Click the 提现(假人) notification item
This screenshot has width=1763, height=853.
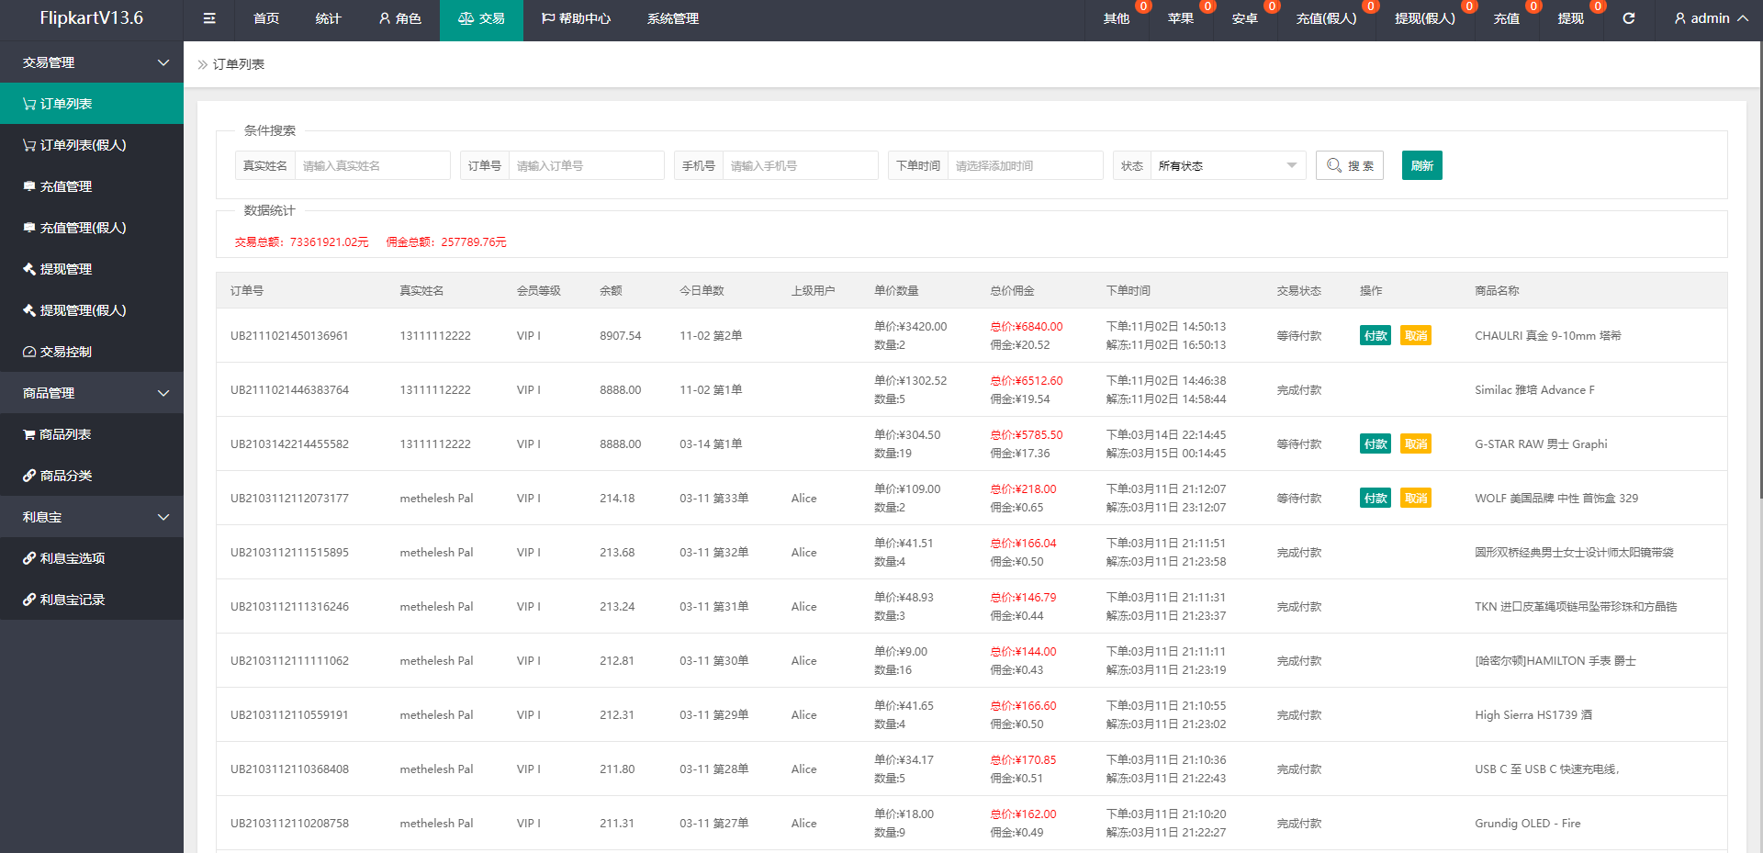pos(1425,18)
